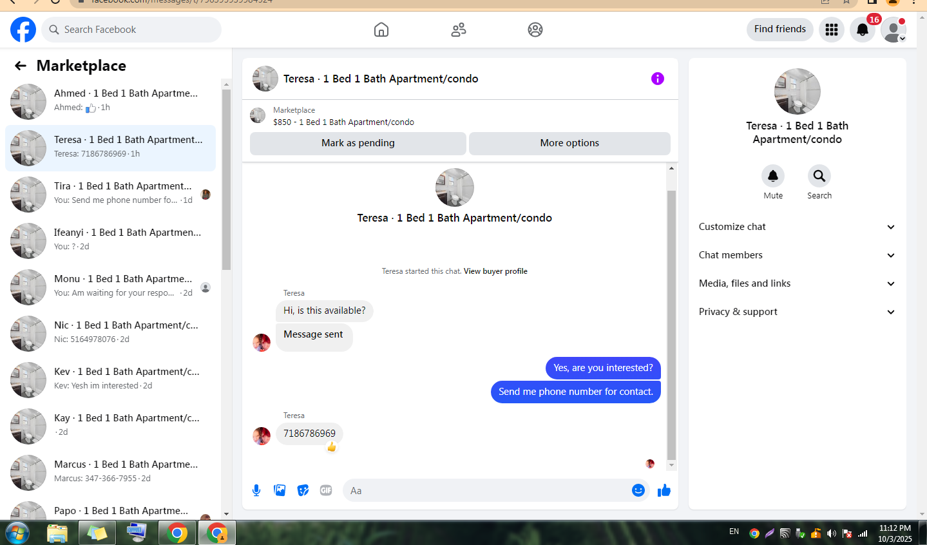This screenshot has width=927, height=545.
Task: Click the More options button
Action: (x=569, y=143)
